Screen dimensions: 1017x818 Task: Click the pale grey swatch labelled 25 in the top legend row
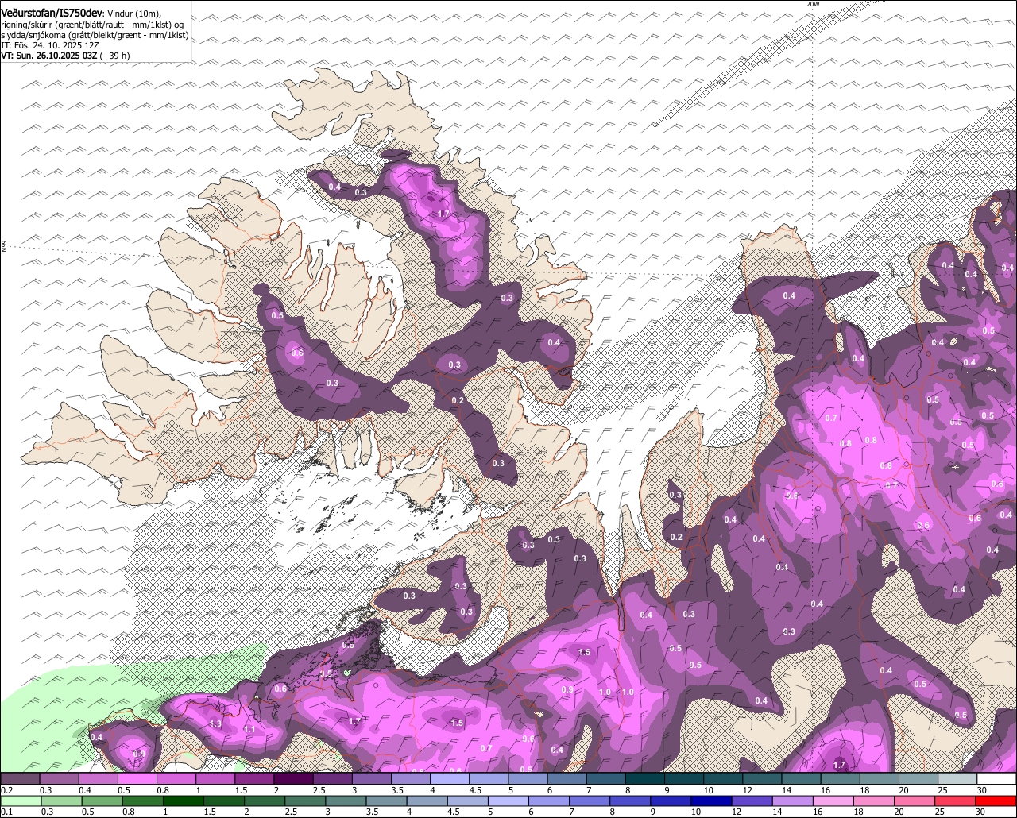pos(958,779)
